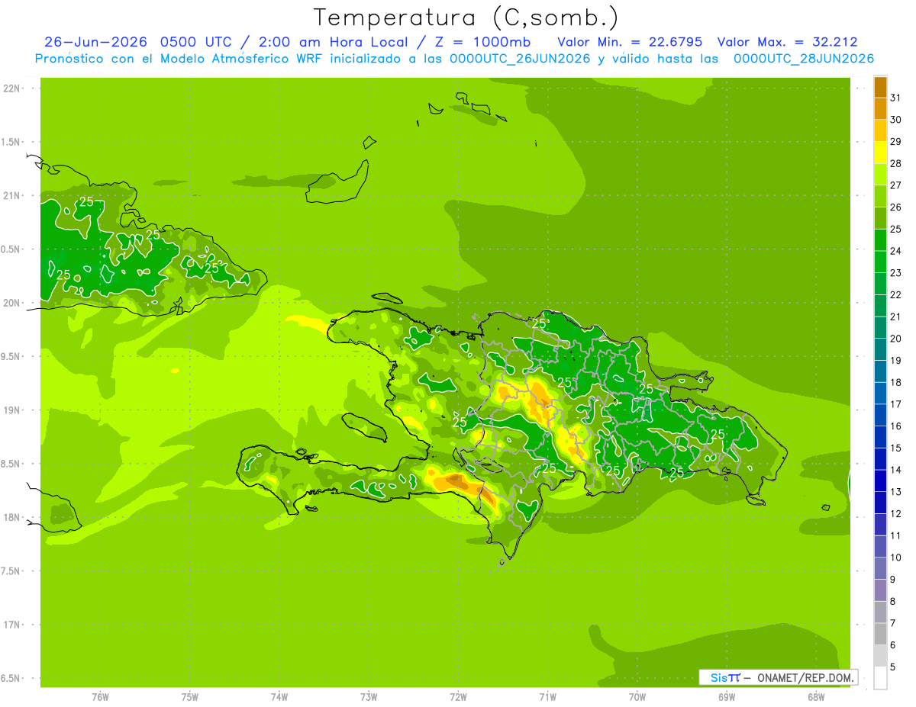The image size is (916, 707).
Task: Select the yellow 28 degree legend swatch
Action: pyautogui.click(x=880, y=153)
